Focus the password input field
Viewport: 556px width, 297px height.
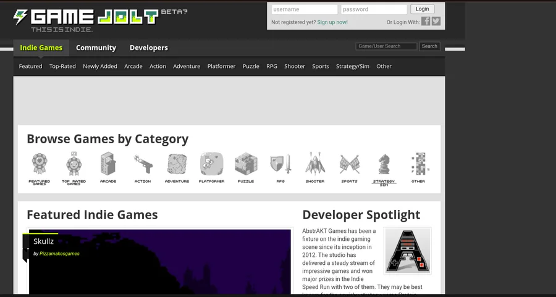[x=374, y=9]
